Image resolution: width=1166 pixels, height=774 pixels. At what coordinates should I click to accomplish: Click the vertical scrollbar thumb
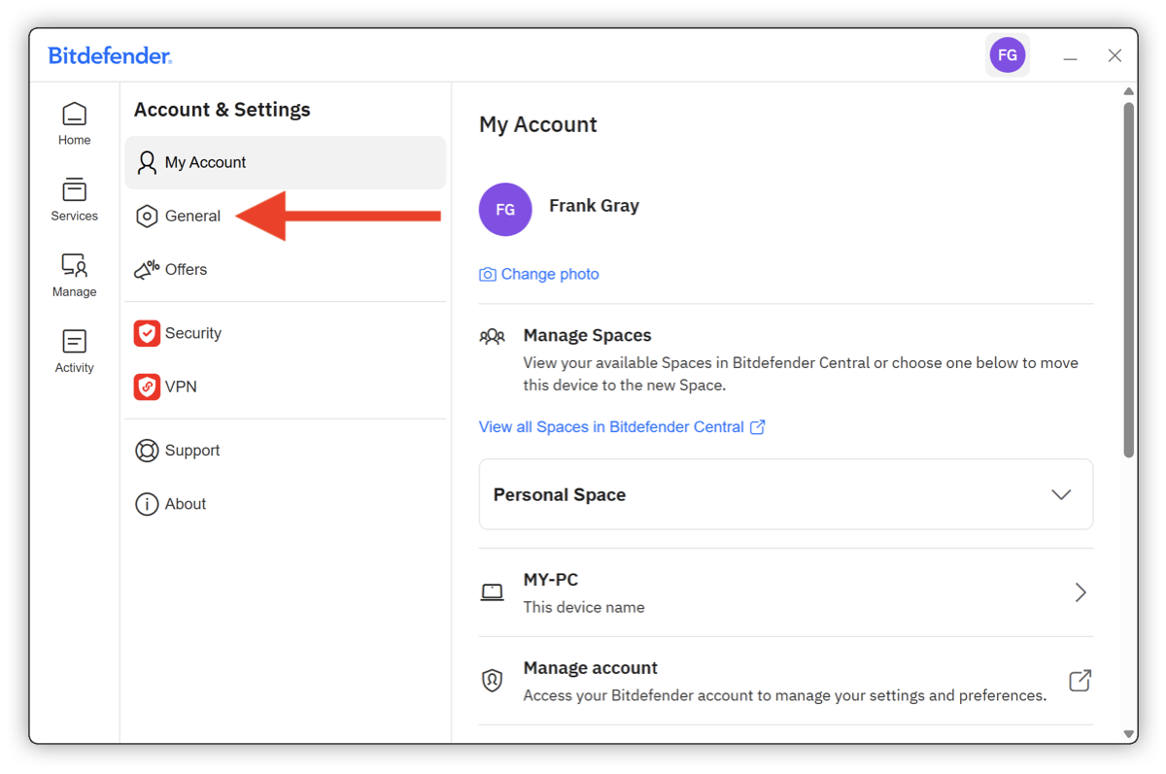tap(1128, 279)
